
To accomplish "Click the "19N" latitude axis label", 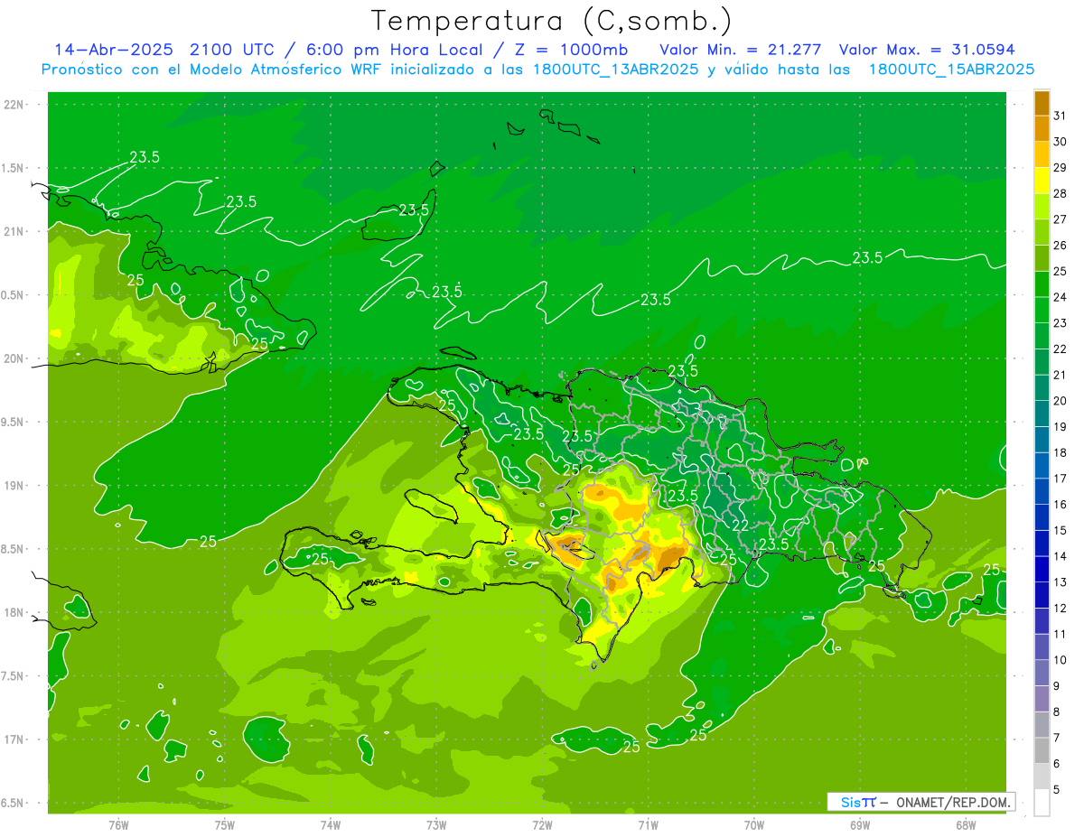I will click(15, 486).
